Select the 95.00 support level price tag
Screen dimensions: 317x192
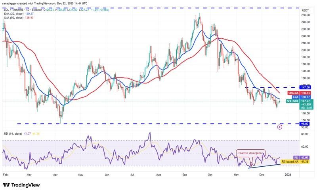pos(306,124)
